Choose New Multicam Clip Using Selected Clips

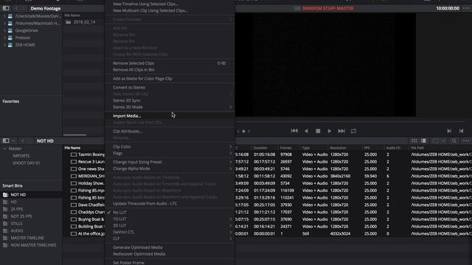[x=150, y=10]
